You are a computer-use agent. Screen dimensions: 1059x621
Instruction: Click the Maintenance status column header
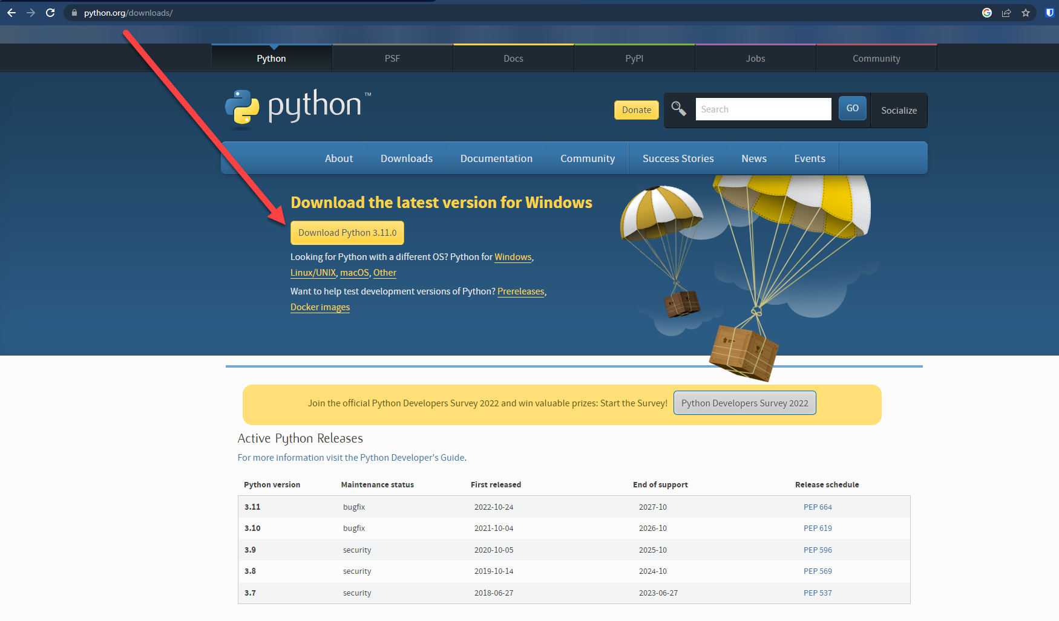click(x=377, y=485)
